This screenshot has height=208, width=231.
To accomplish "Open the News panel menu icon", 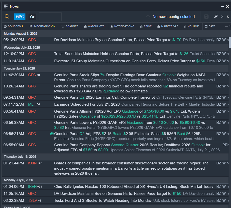I will pyautogui.click(x=5, y=6).
